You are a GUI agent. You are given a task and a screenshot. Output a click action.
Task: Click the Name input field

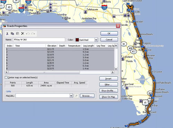(39, 40)
